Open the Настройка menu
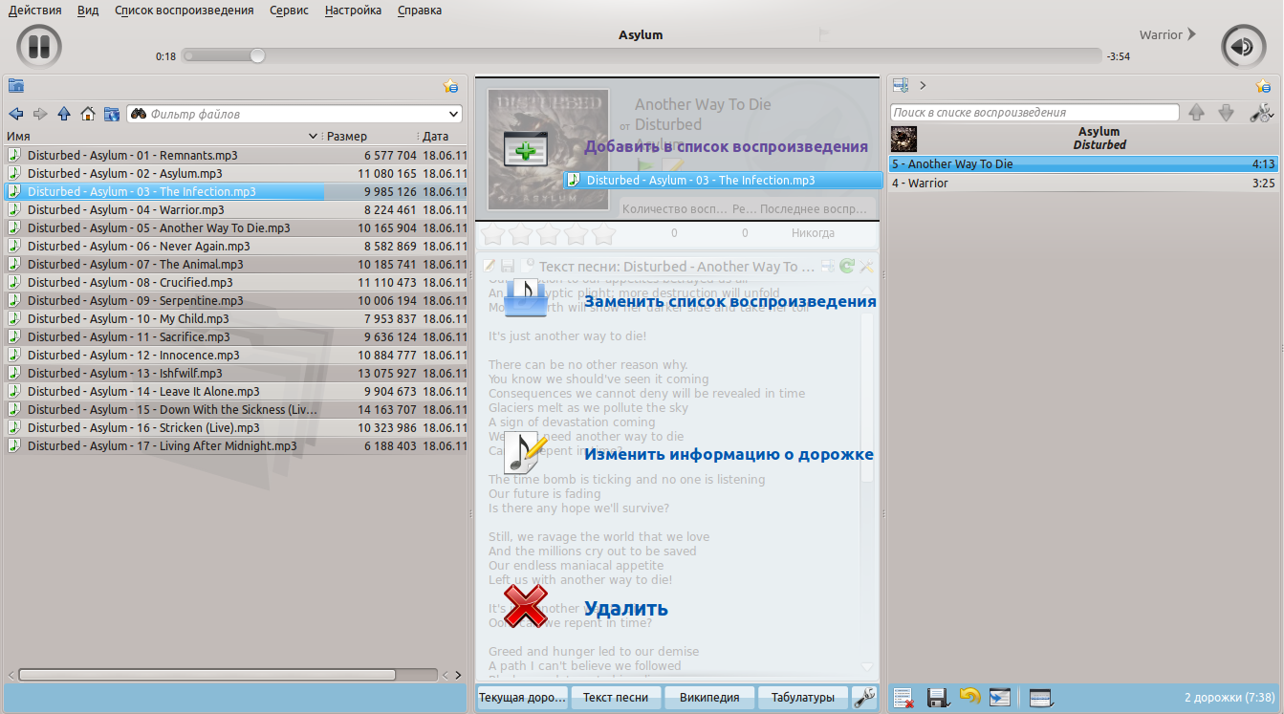The image size is (1284, 714). (x=353, y=11)
